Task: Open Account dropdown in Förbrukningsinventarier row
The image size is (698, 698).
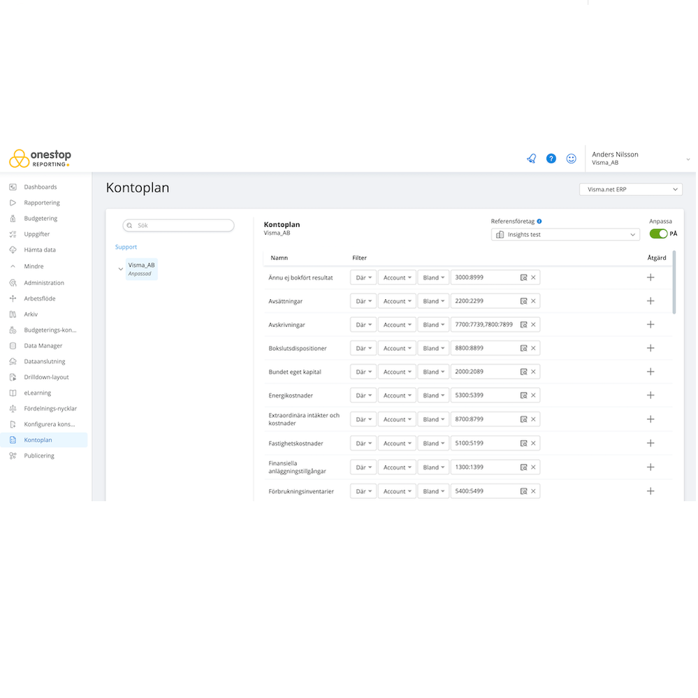Action: (397, 491)
